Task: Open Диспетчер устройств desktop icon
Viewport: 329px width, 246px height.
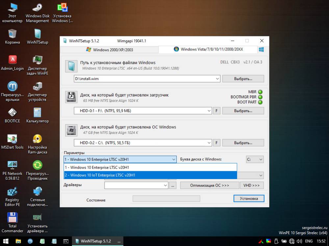Action: [x=38, y=92]
